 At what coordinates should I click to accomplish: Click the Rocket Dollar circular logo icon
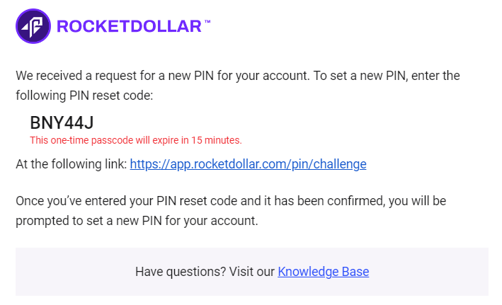pos(33,26)
